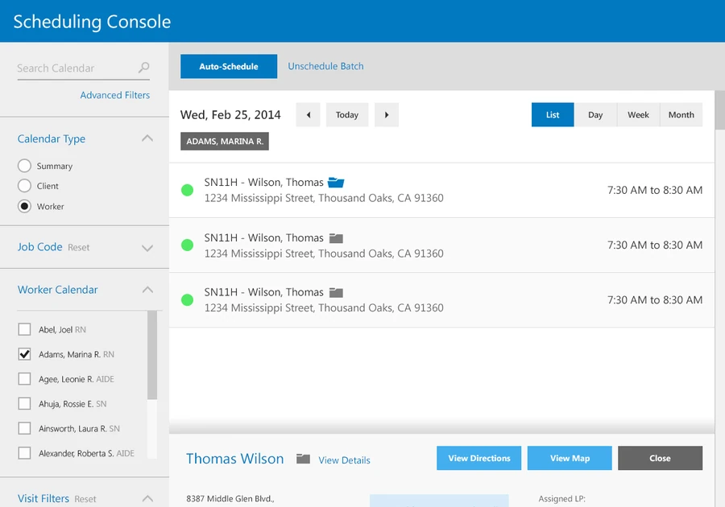Switch to the Month view tab
The image size is (725, 507).
click(x=681, y=114)
